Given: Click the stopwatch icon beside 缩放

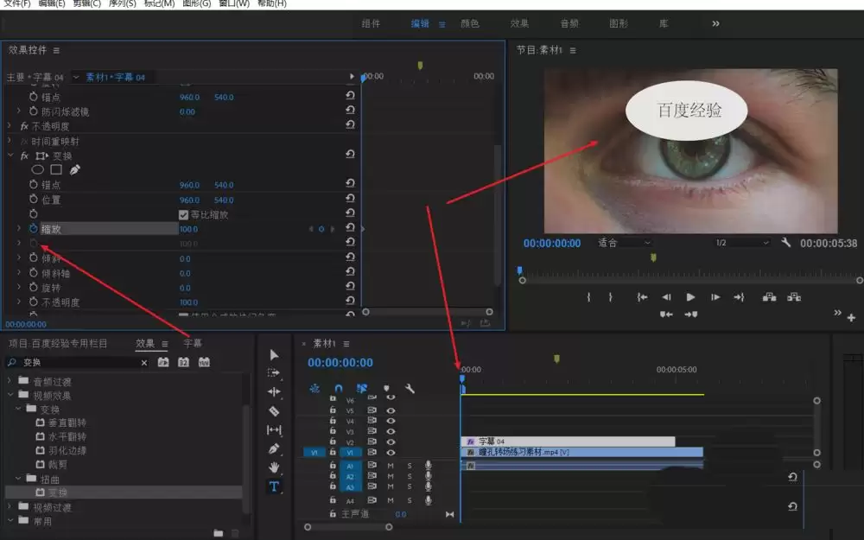Looking at the screenshot, I should pyautogui.click(x=34, y=229).
